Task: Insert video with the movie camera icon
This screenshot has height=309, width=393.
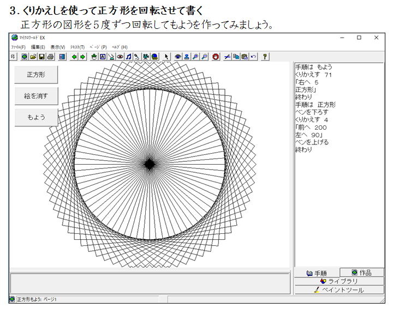Action: (146, 57)
